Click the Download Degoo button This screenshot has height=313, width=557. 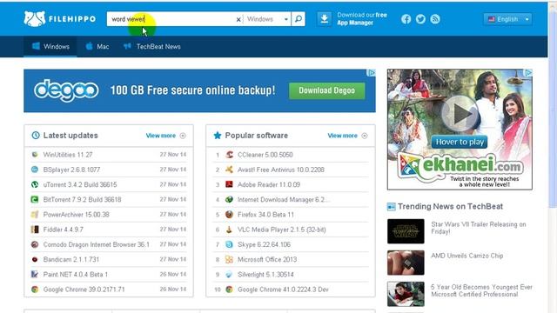[x=327, y=90]
